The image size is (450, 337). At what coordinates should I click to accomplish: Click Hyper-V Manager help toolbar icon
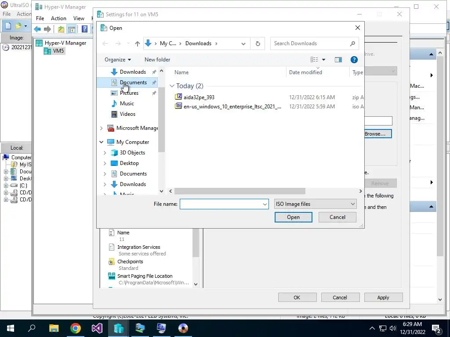pos(84,29)
